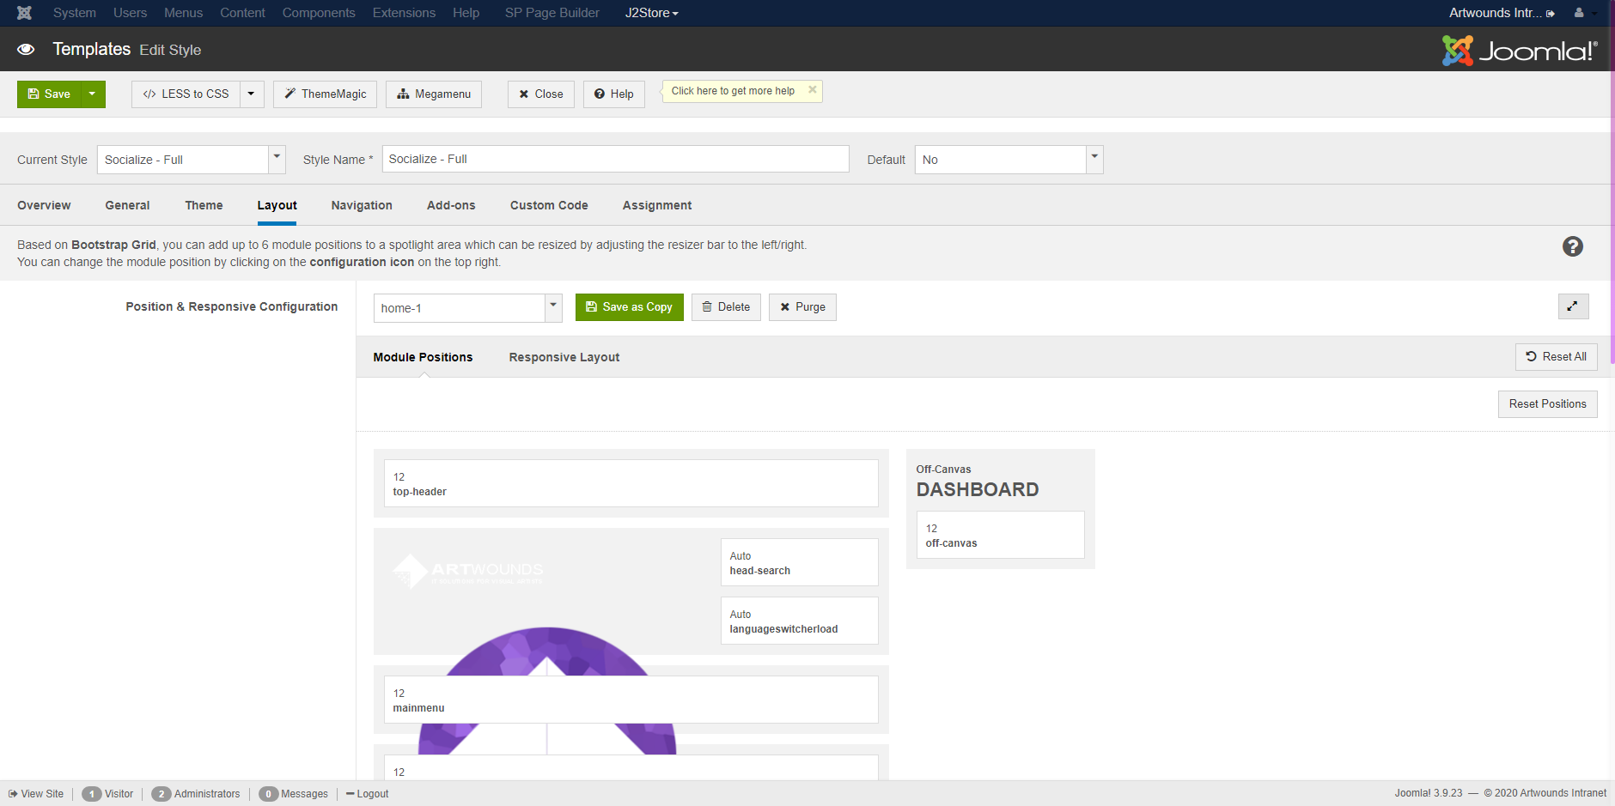Dismiss the 'Click here to get more help' tooltip
Image resolution: width=1615 pixels, height=806 pixels.
(812, 90)
